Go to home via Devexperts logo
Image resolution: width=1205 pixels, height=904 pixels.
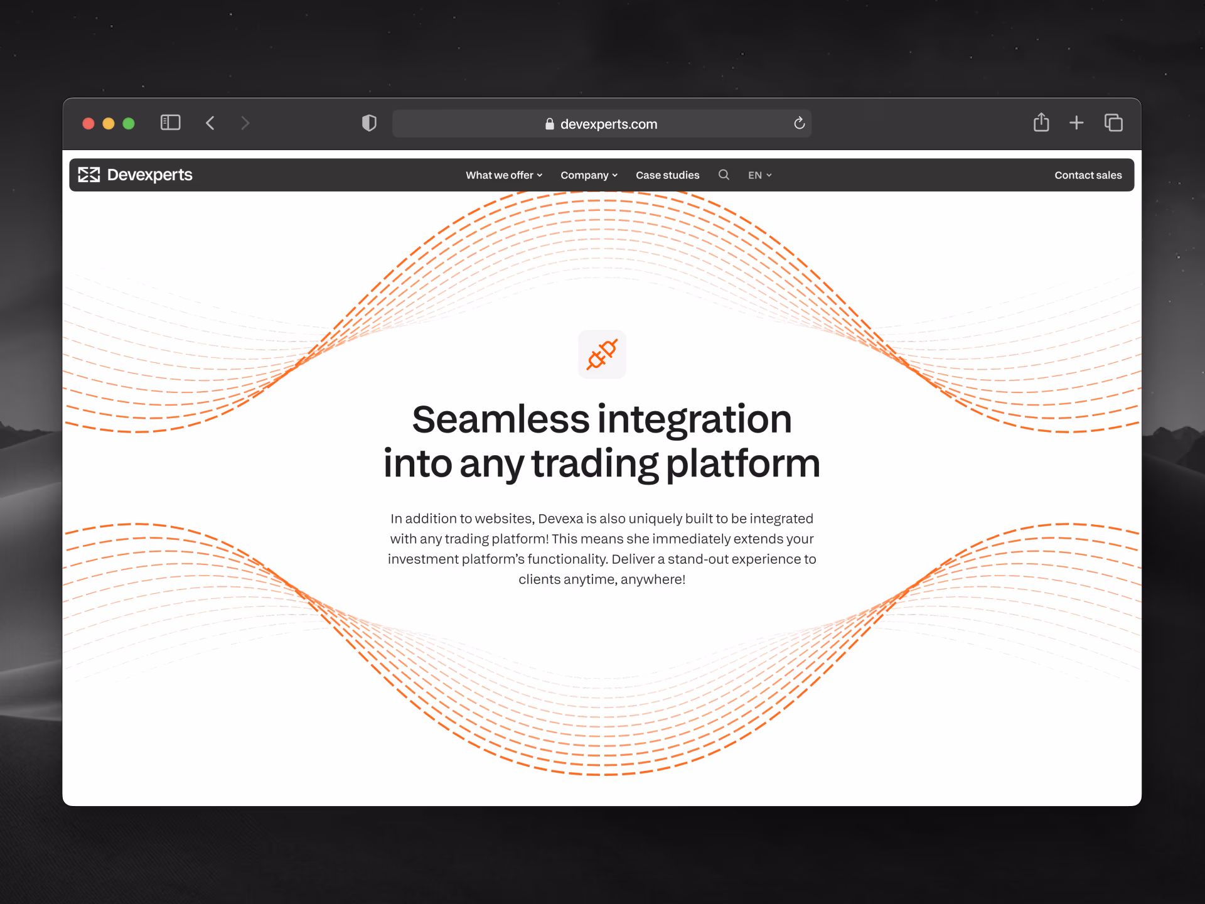[135, 175]
